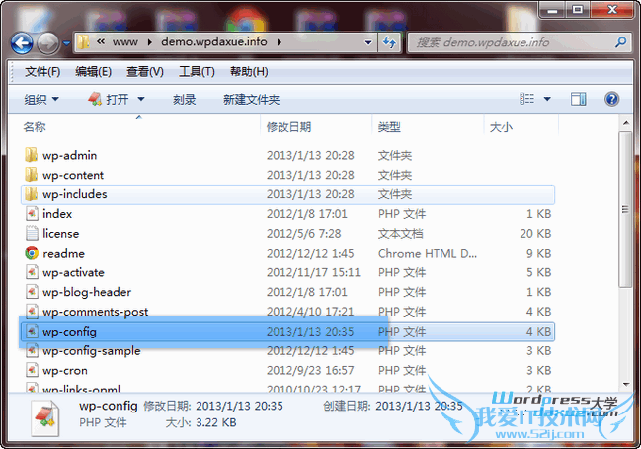Click 3.22 KB size in details pane
The image size is (641, 449).
(216, 422)
